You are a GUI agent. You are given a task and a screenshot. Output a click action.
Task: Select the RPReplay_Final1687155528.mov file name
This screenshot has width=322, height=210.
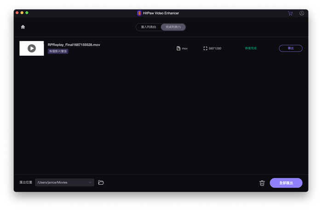pos(74,45)
